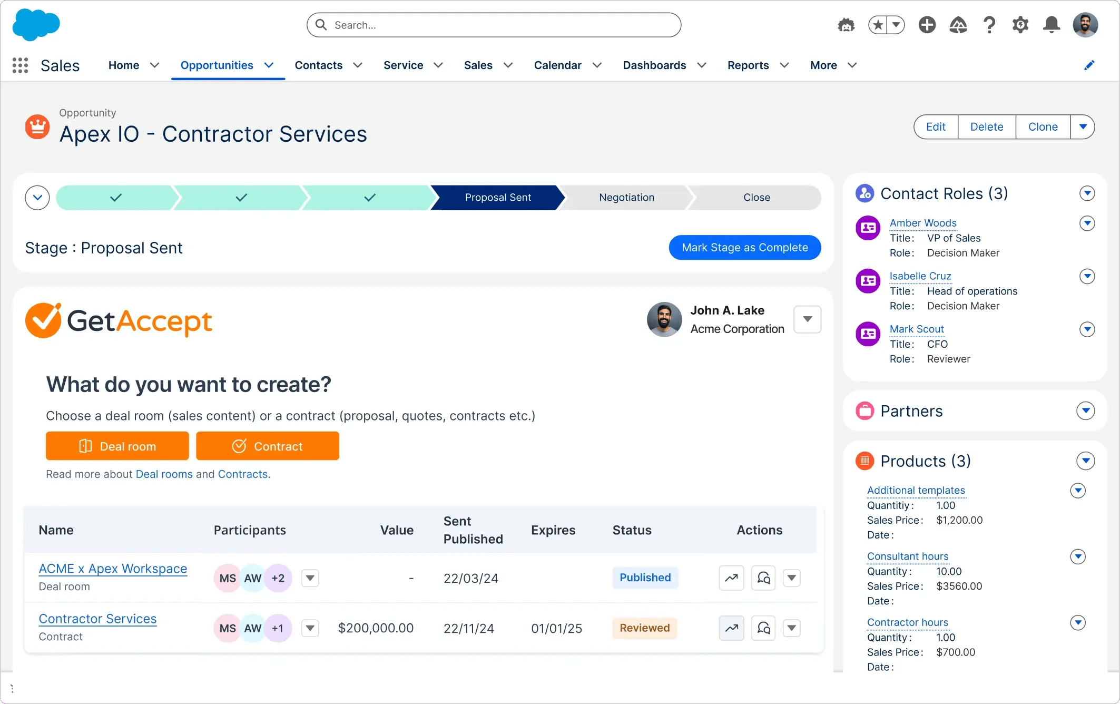Screen dimensions: 1120x704
Task: Open the Service tab
Action: pyautogui.click(x=403, y=65)
